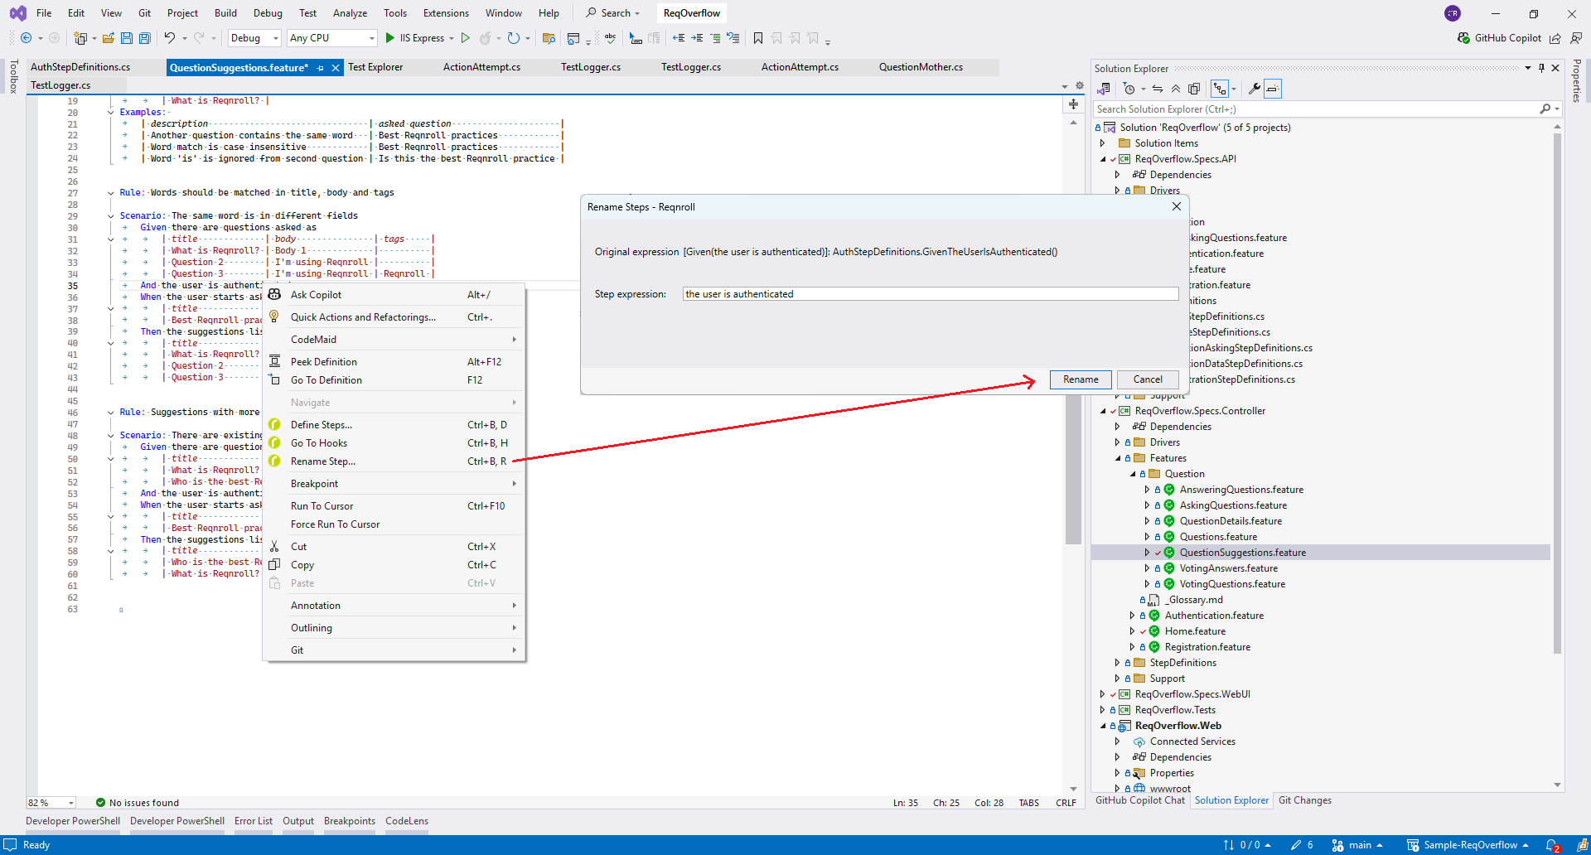This screenshot has height=855, width=1591.
Task: Click Start Without Debugging outline play icon
Action: click(x=466, y=38)
